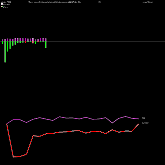The height and width of the screenshot is (165, 165).
Task: Click the 'Volume' legend label
Action: click(6, 5)
